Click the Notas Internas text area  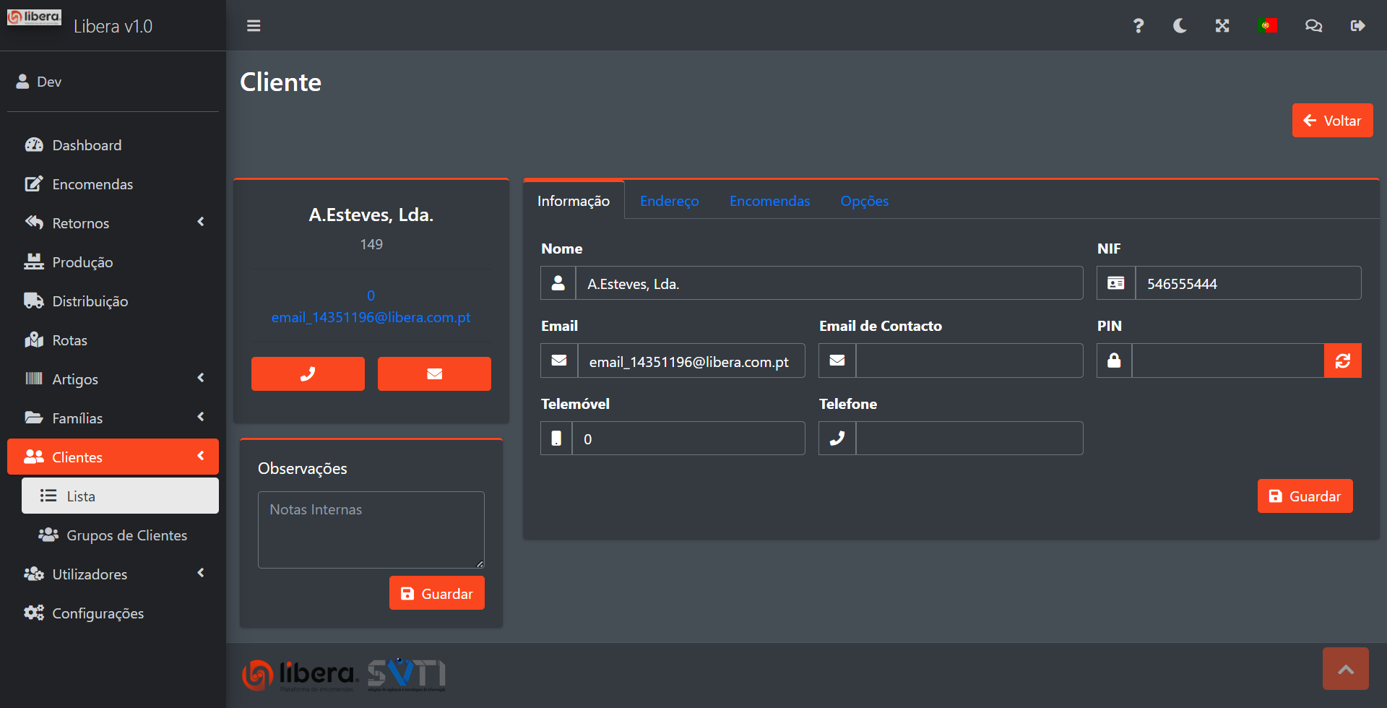pos(371,530)
